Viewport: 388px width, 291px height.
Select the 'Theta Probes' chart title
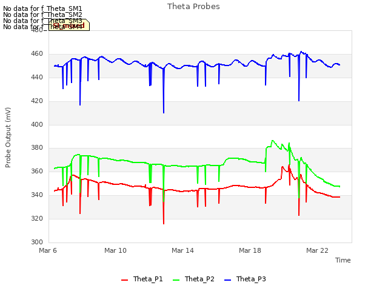click(x=193, y=7)
